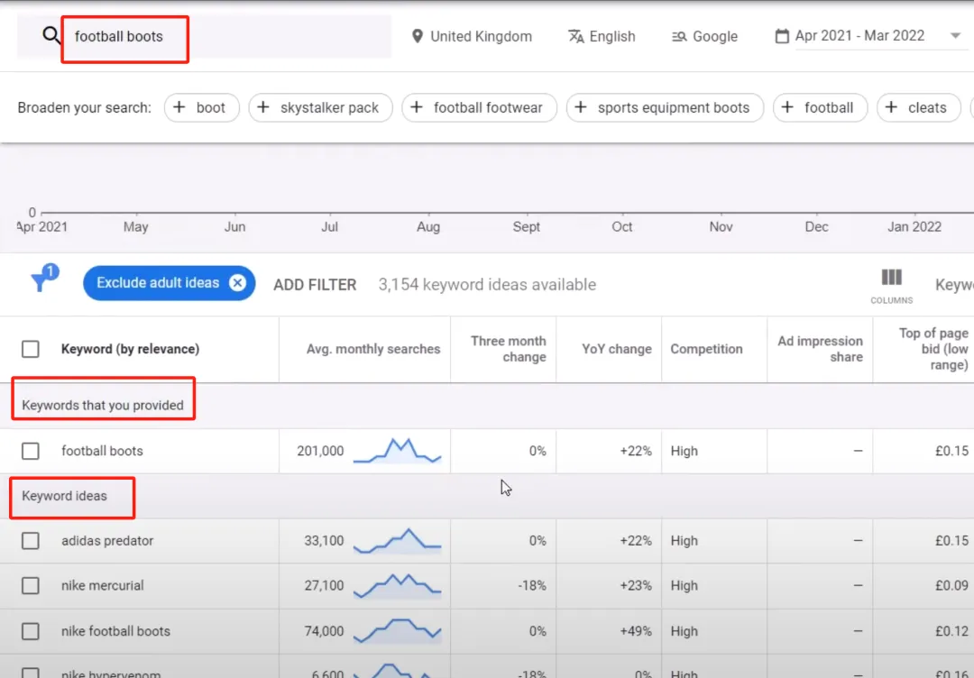Image resolution: width=974 pixels, height=678 pixels.
Task: Sort by Avg. monthly searches column
Action: 373,349
